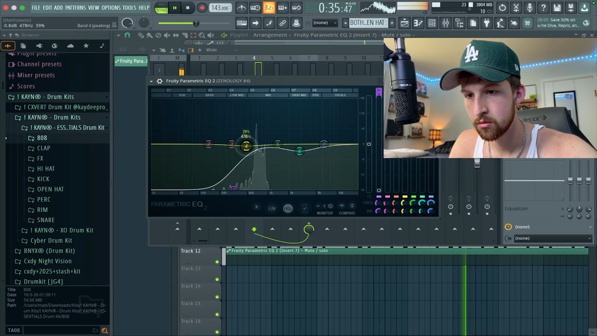
Task: Click the EQ checkmark button
Action: point(304,208)
